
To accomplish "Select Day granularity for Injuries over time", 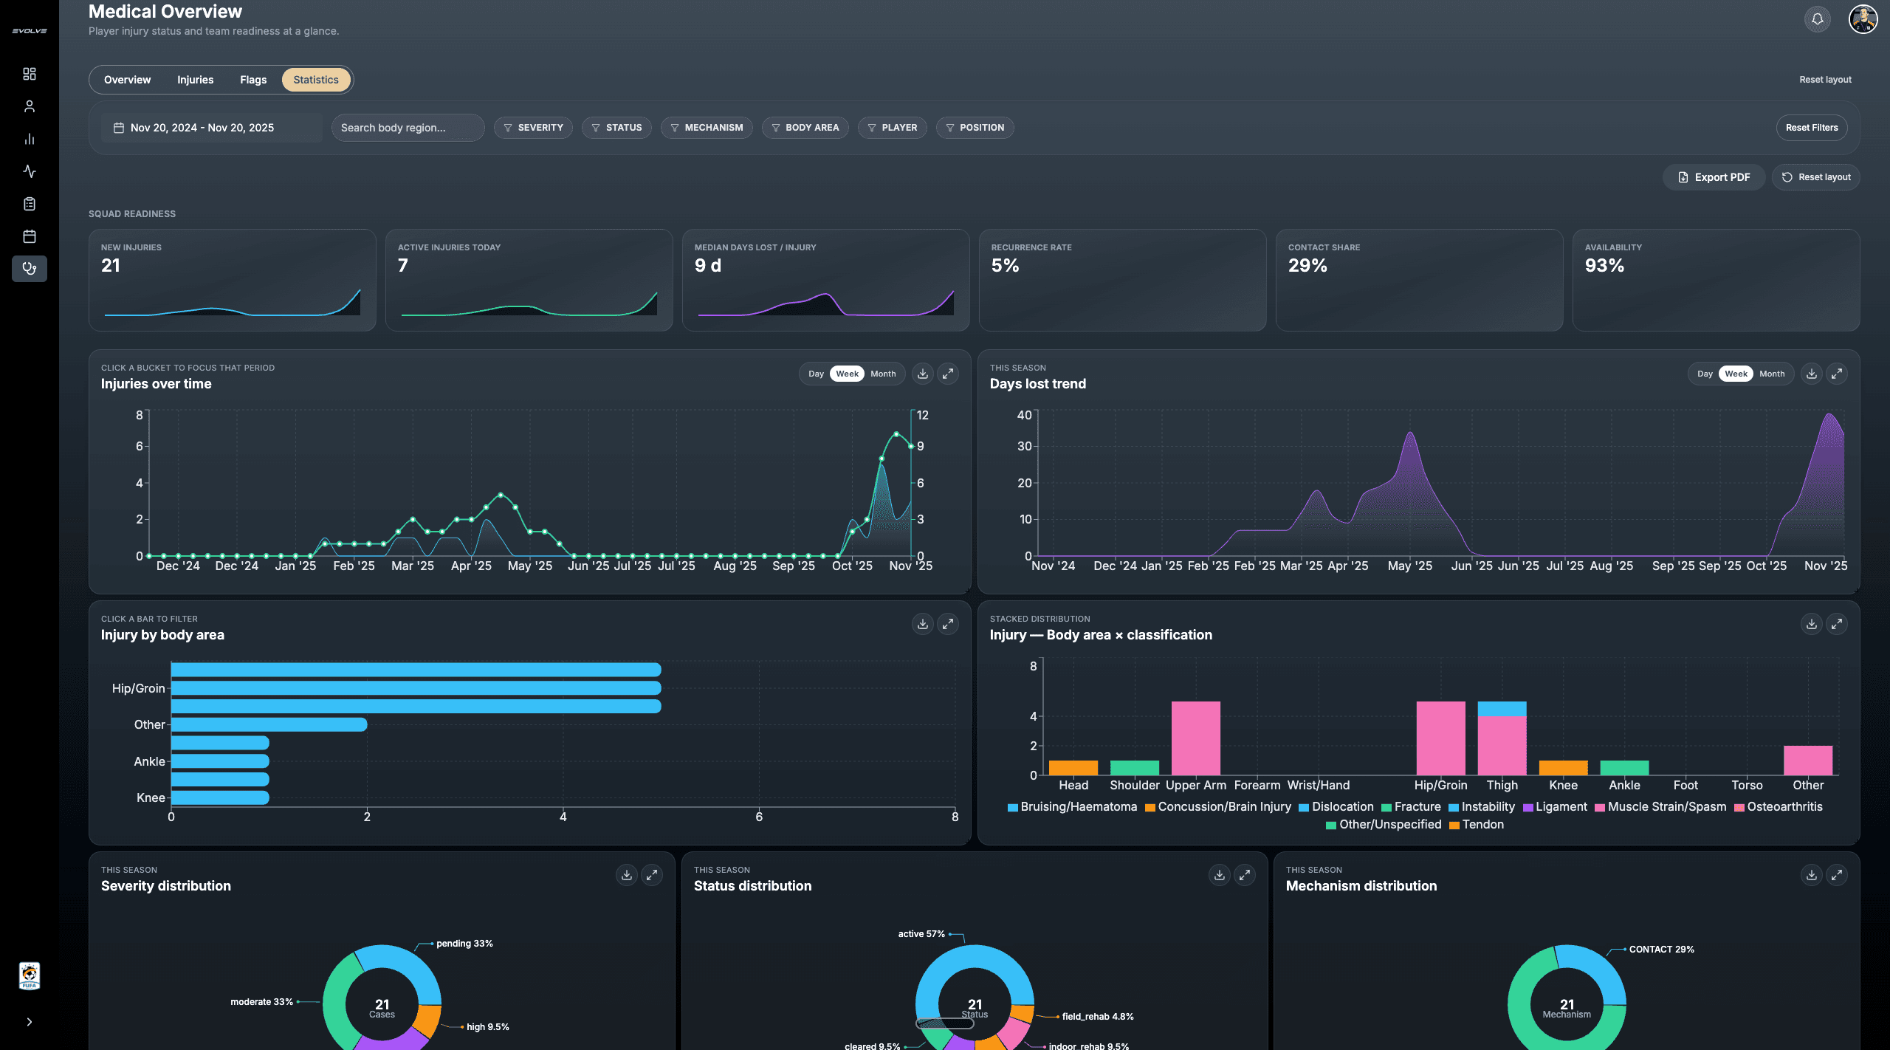I will coord(816,374).
